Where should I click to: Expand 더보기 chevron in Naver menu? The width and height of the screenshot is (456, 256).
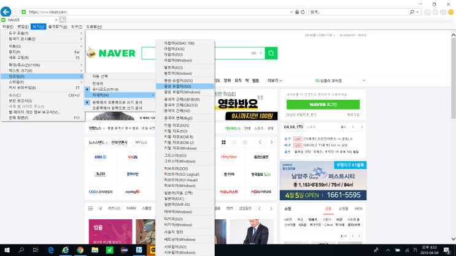(x=280, y=81)
